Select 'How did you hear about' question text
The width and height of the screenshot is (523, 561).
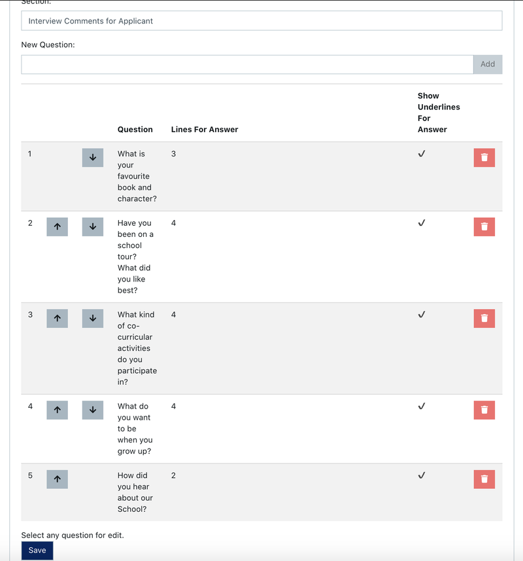pos(135,492)
